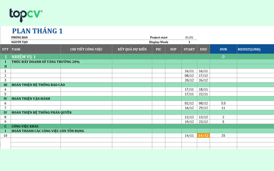274x171 pixels.
Task: Select duration 25 in row 10
Action: pyautogui.click(x=223, y=135)
